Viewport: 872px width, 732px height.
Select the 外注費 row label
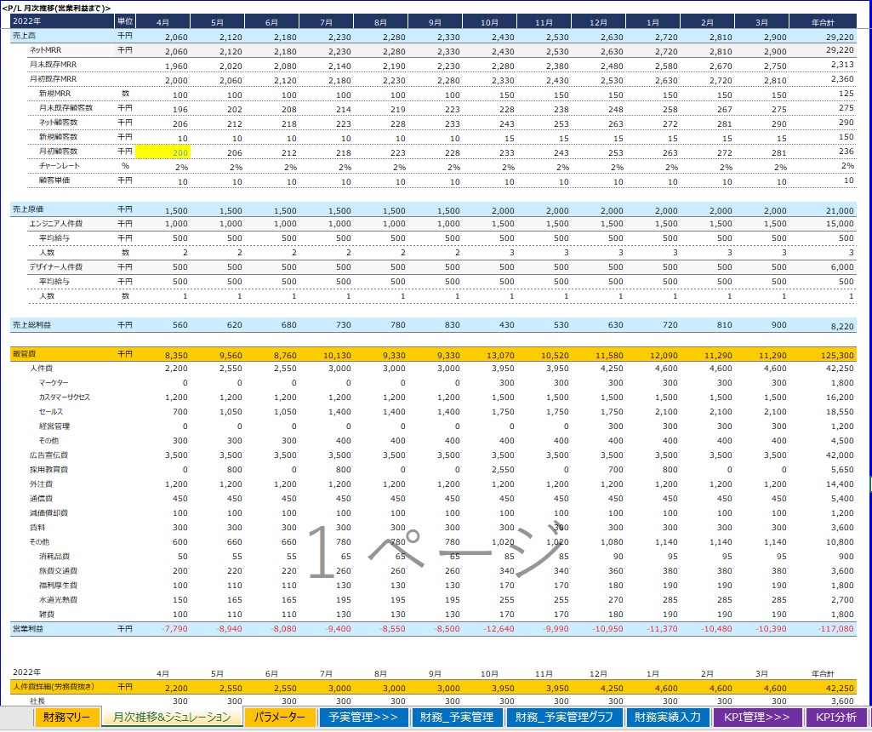click(x=41, y=484)
